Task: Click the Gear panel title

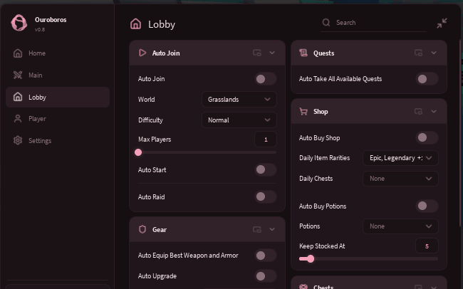Action: coord(160,230)
